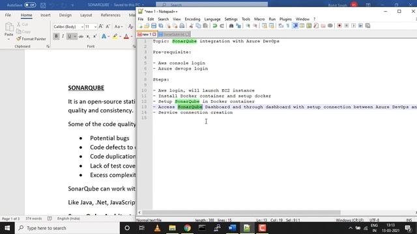417x234 pixels.
Task: Expand the Underline style dropdown arrow
Action: tap(75, 36)
